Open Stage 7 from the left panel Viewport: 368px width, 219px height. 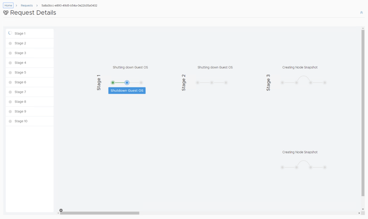[20, 92]
